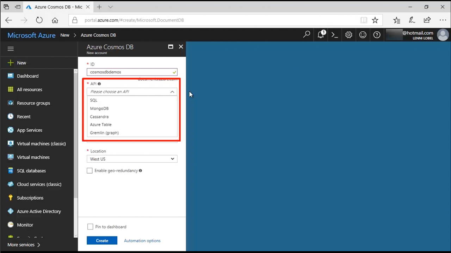Click Virtual machines (classic) monitor icon
The height and width of the screenshot is (253, 451).
pyautogui.click(x=11, y=144)
